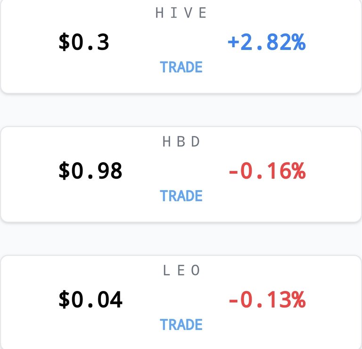Select the TRADE link under LEO
Viewport: 362px width, 349px height.
[x=181, y=324]
